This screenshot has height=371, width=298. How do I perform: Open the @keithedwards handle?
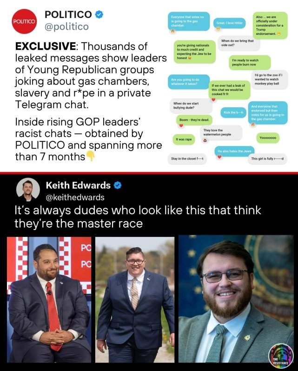tap(75, 197)
